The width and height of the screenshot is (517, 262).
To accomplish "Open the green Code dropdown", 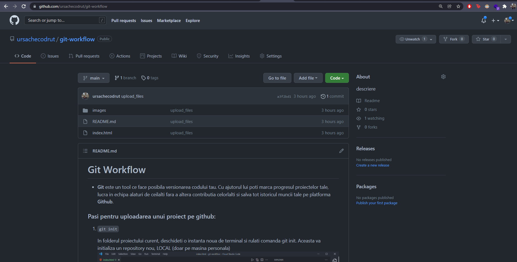I will coord(337,78).
